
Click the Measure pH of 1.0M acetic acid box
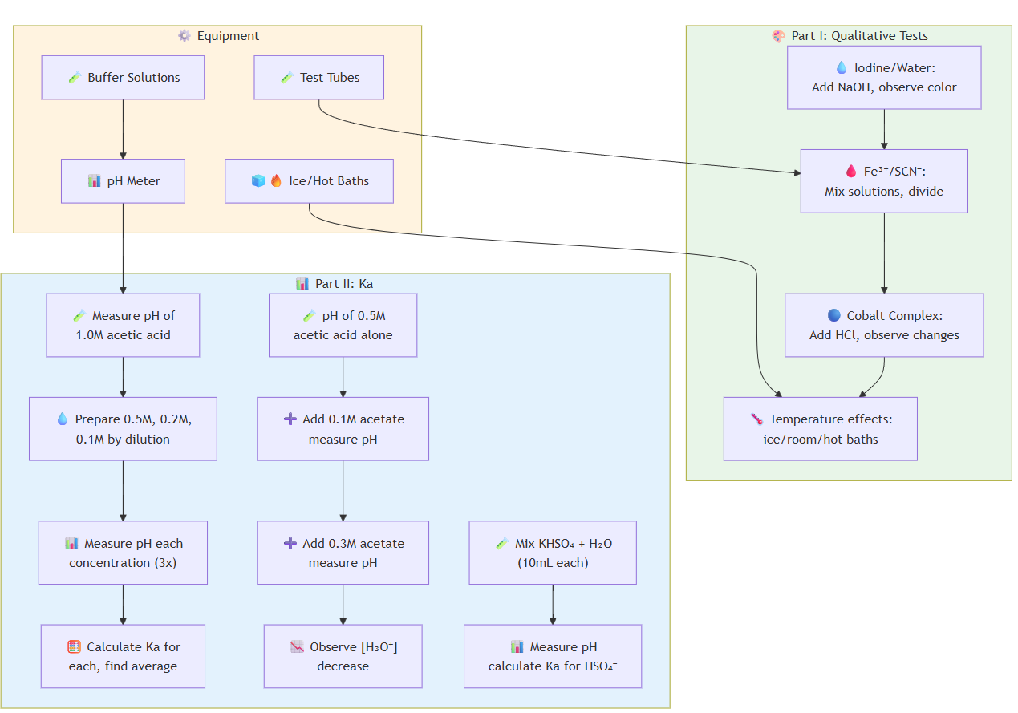(123, 325)
